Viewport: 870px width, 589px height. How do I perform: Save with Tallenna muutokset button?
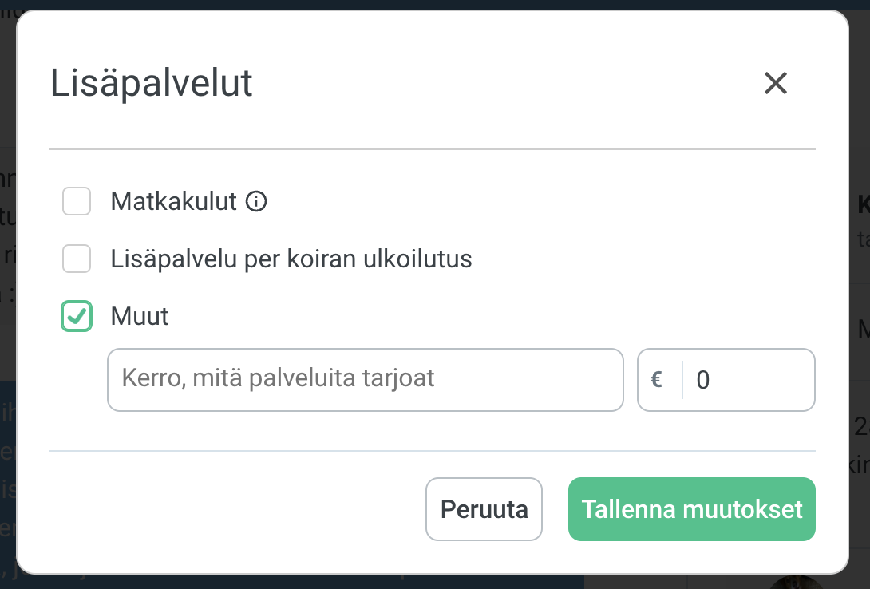click(x=692, y=509)
